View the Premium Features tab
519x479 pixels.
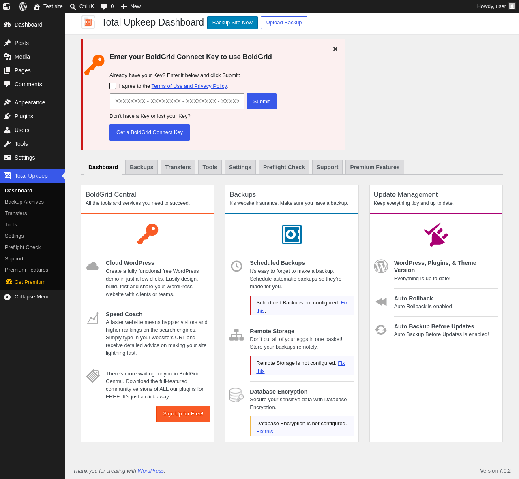375,167
